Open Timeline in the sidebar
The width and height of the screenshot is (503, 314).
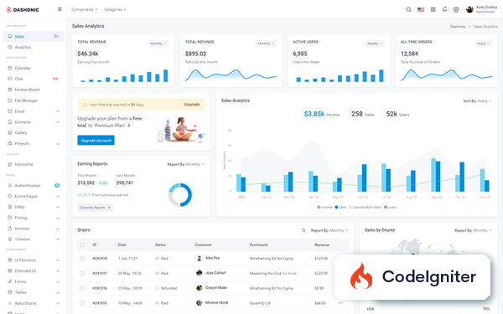[x=33, y=239]
